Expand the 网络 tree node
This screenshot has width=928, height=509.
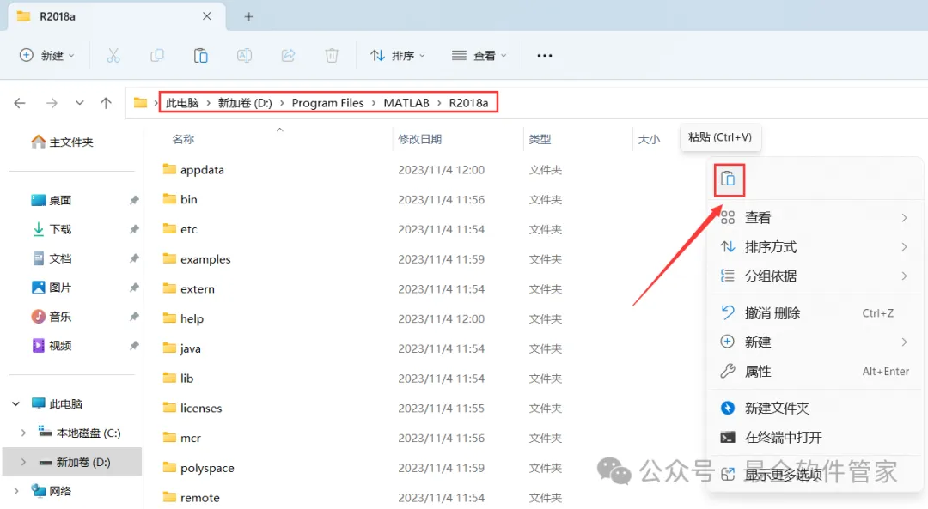[16, 491]
